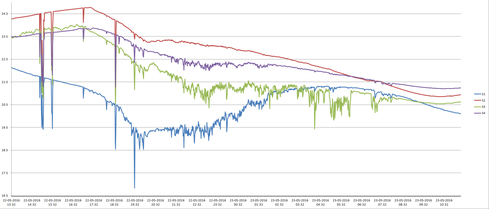The image size is (489, 209).
Task: Click the S1 legend label
Action: [483, 94]
